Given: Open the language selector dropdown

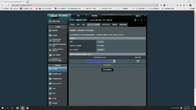Looking at the screenshot, I should click(x=138, y=16).
